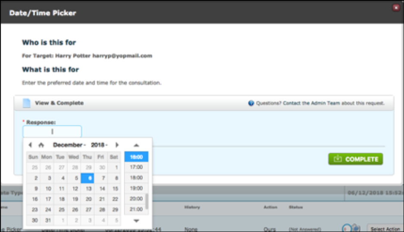This screenshot has height=232, width=404.
Task: Select December 28 in the calendar
Action: tap(101, 210)
